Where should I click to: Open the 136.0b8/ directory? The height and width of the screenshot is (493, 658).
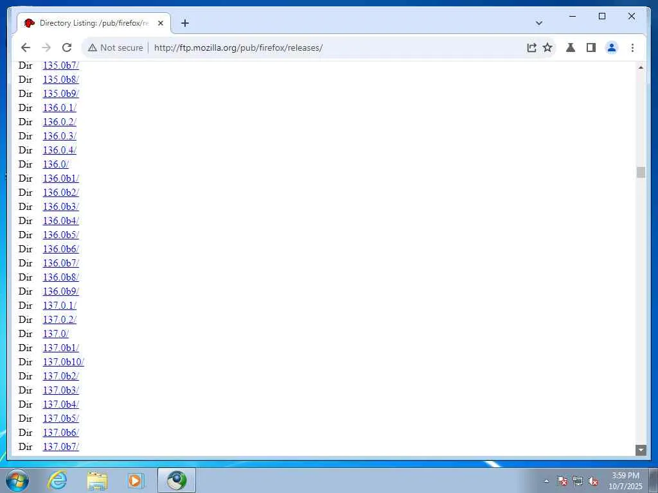point(61,277)
